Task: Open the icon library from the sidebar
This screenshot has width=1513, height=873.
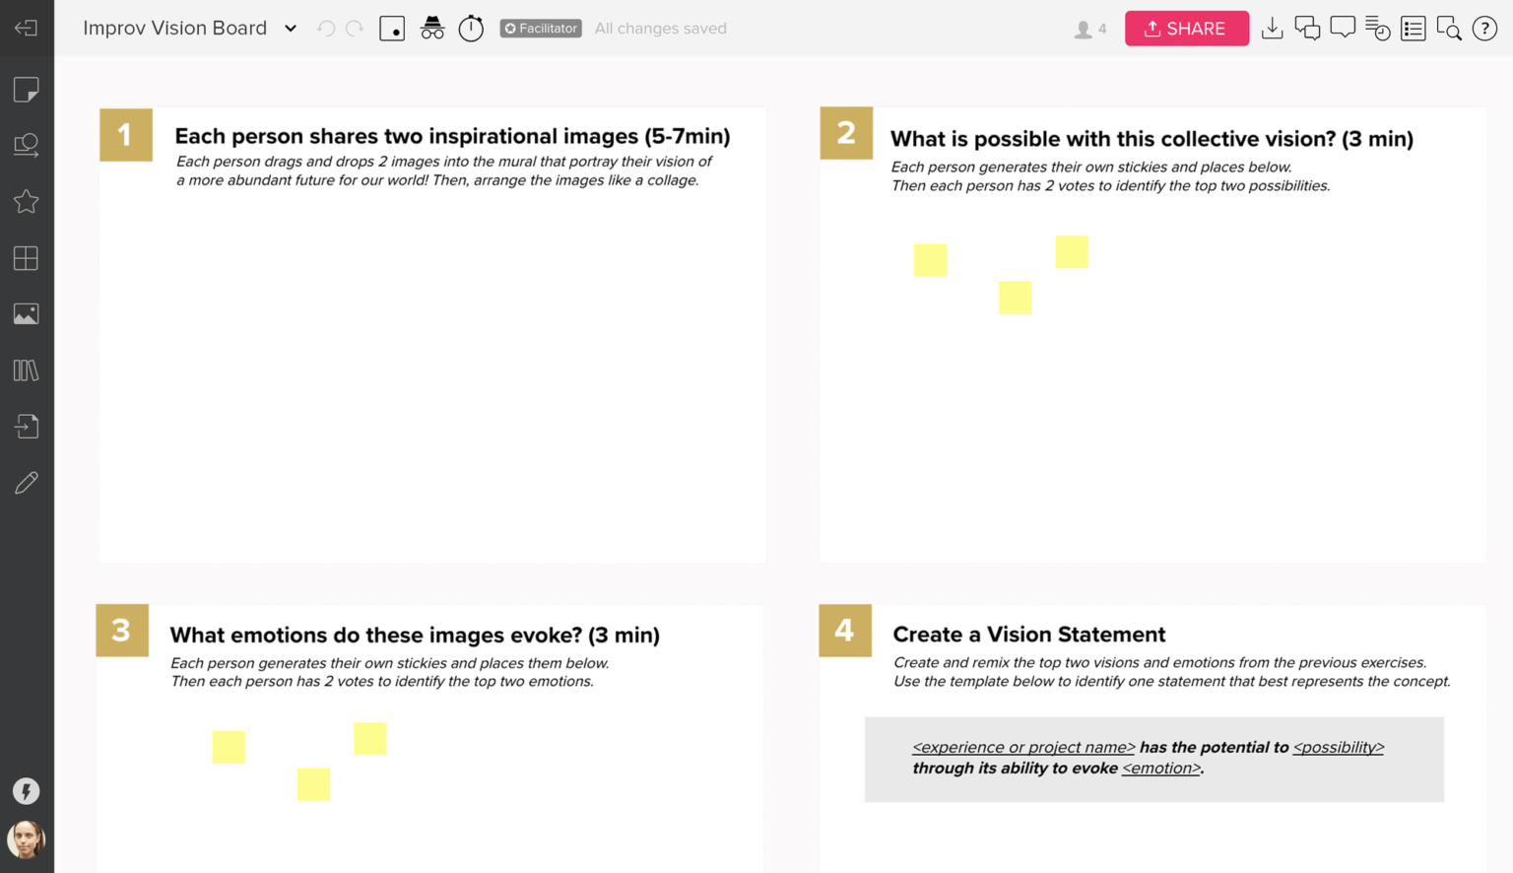Action: point(27,201)
